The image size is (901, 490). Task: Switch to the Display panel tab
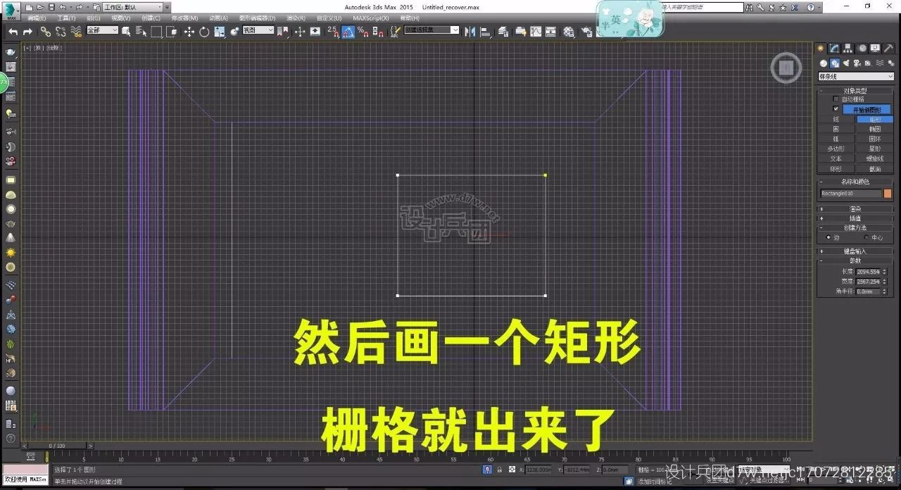(x=875, y=48)
